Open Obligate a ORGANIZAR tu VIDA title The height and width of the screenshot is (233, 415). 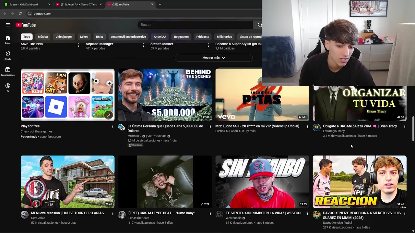pos(360,126)
